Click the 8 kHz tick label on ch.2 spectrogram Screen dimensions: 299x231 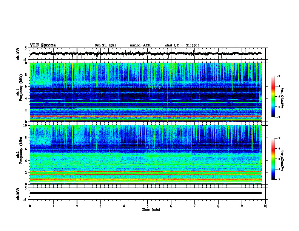tap(27, 137)
